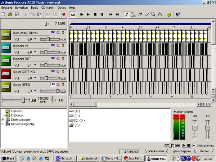Click the New project toolbar icon
216x162 pixels.
pyautogui.click(x=4, y=14)
